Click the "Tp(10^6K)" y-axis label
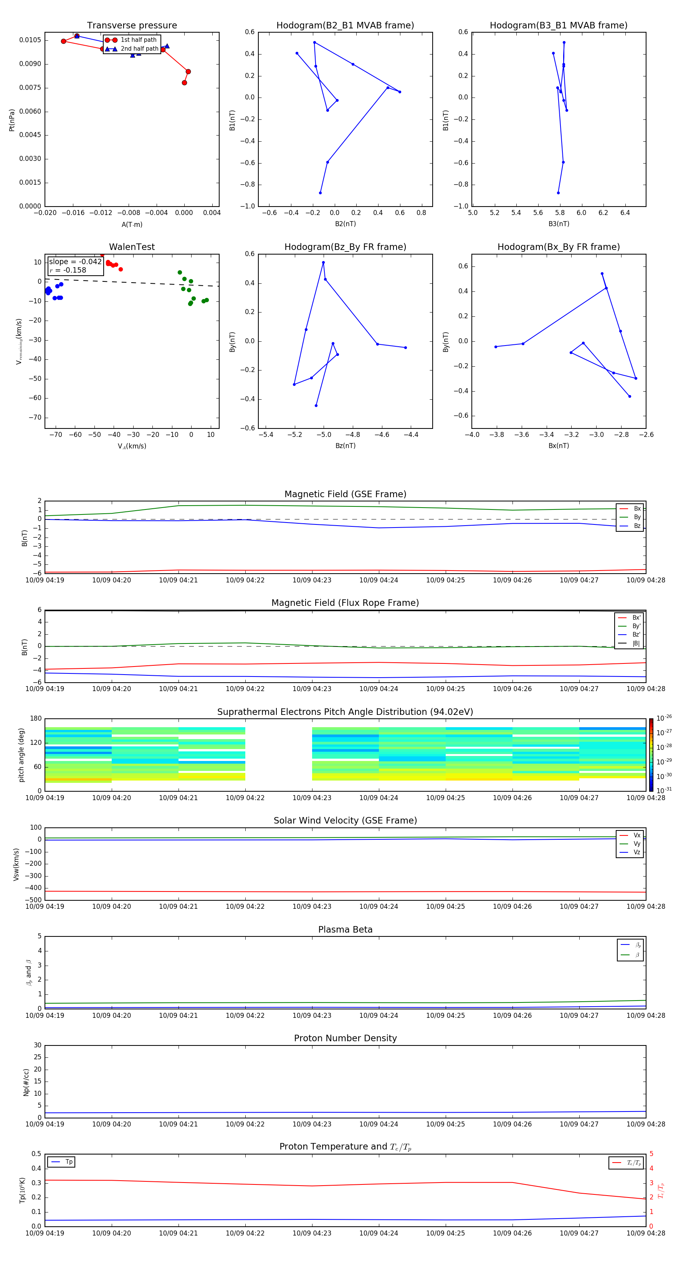This screenshot has height=1267, width=691. [x=22, y=1190]
